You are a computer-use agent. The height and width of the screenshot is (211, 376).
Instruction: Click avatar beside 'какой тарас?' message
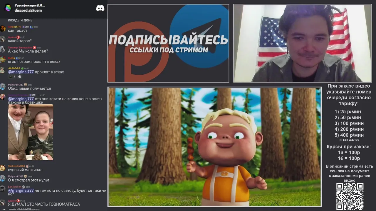coord(3,39)
